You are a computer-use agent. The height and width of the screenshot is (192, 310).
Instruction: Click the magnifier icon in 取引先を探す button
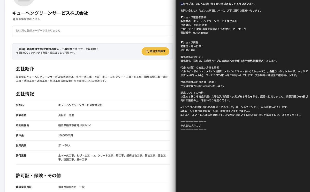[147, 51]
